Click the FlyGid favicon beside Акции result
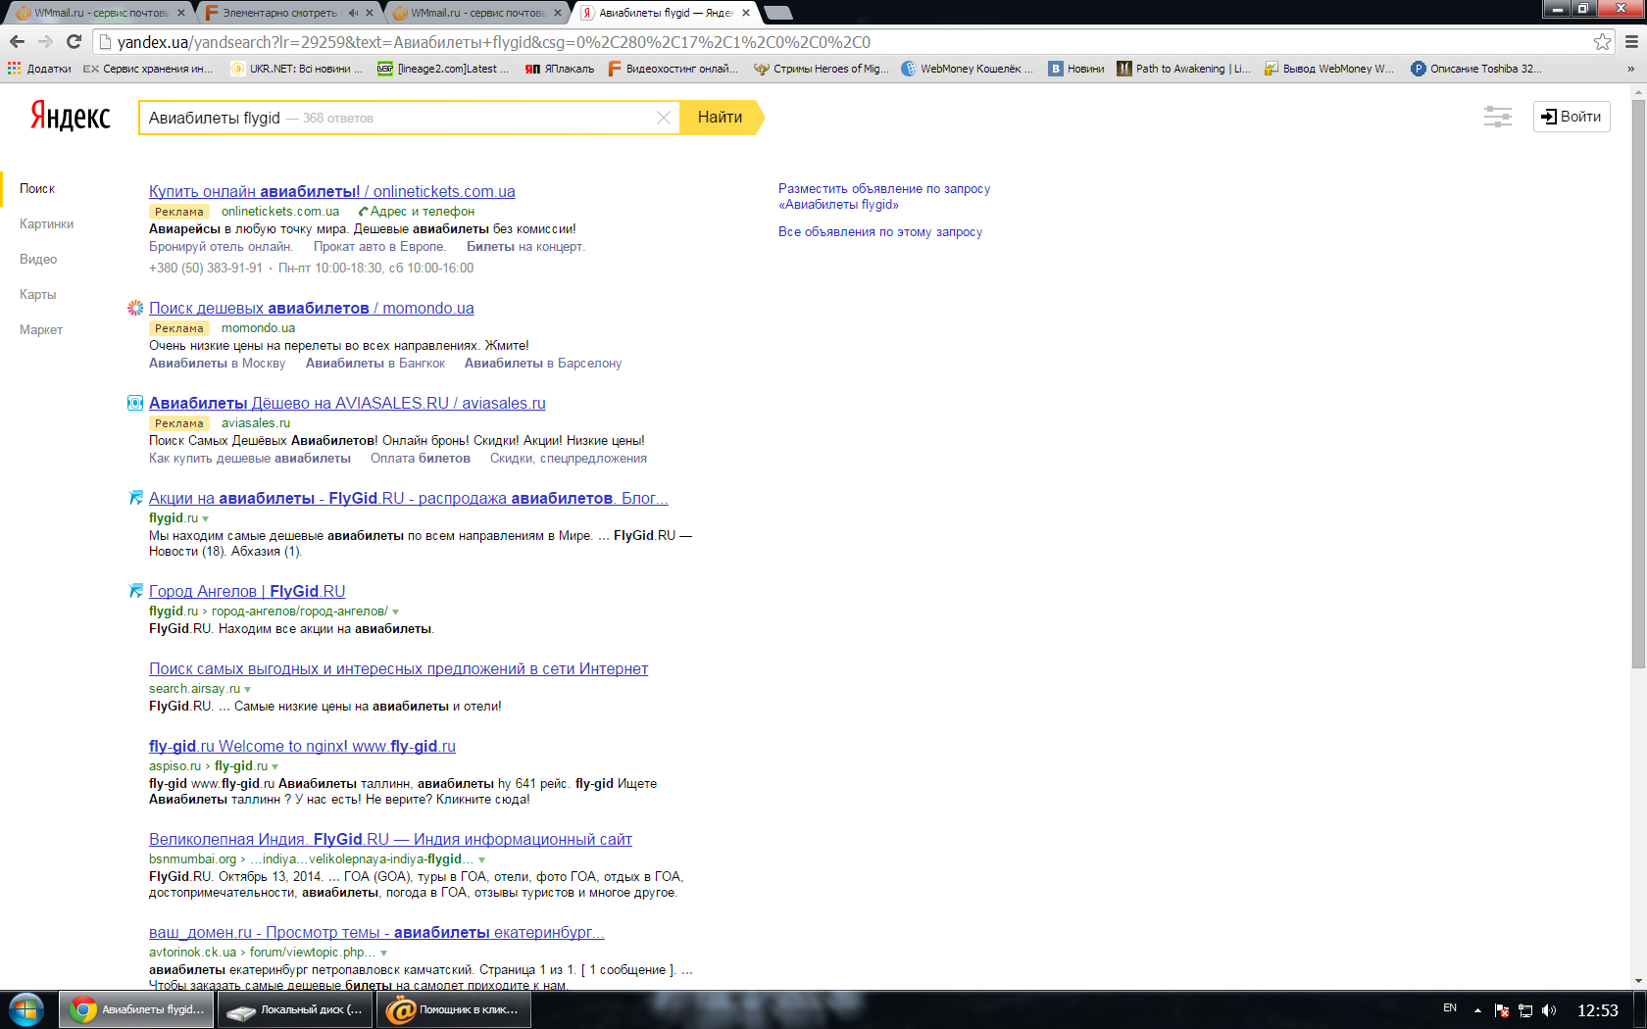 click(135, 498)
